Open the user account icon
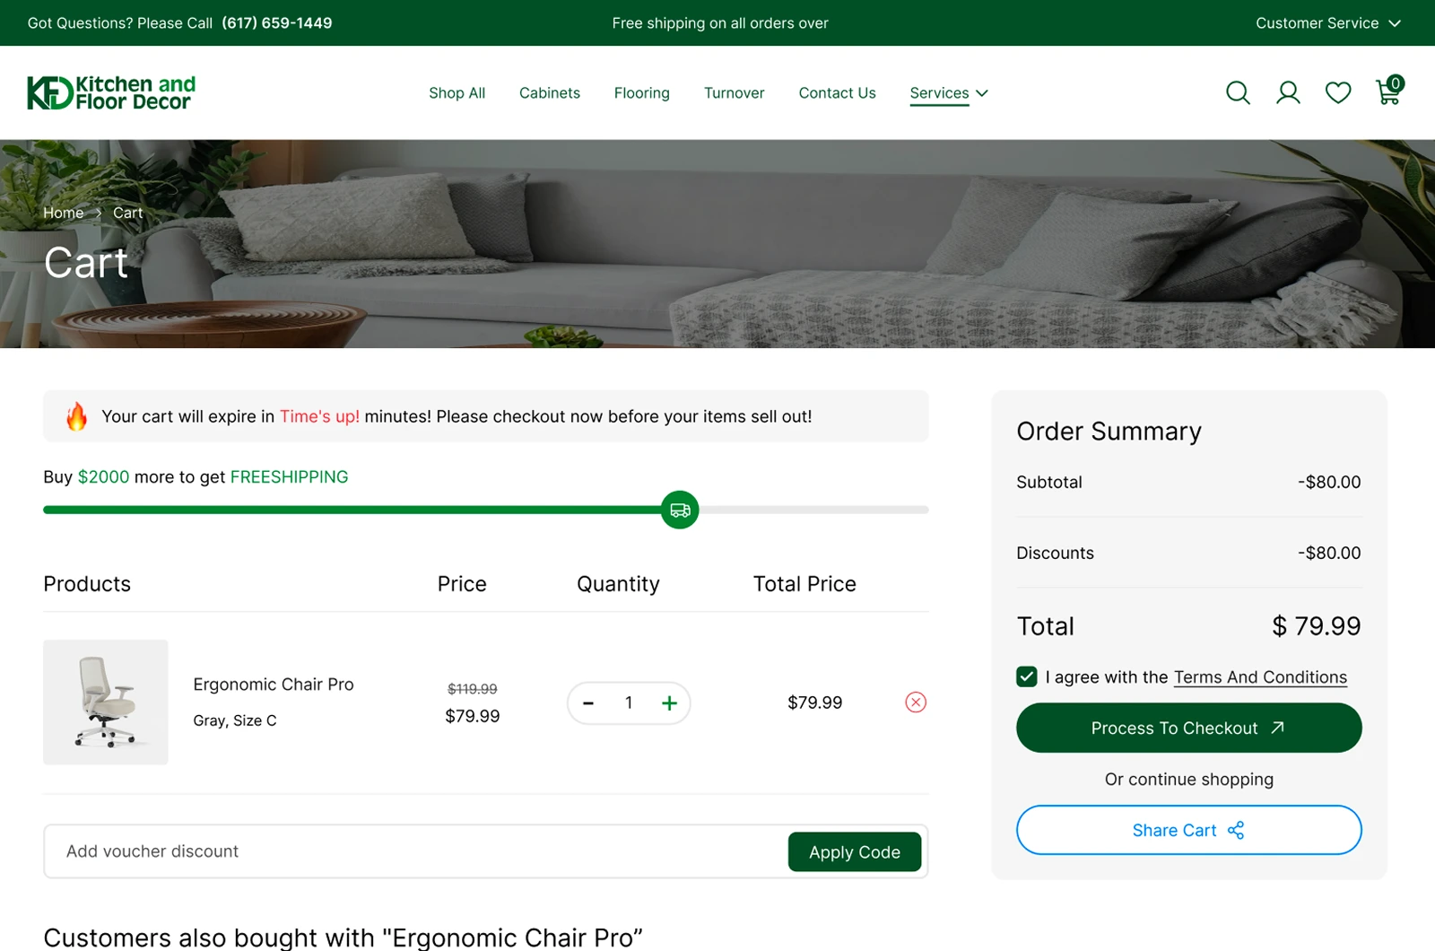Viewport: 1435px width, 951px height. [x=1288, y=92]
